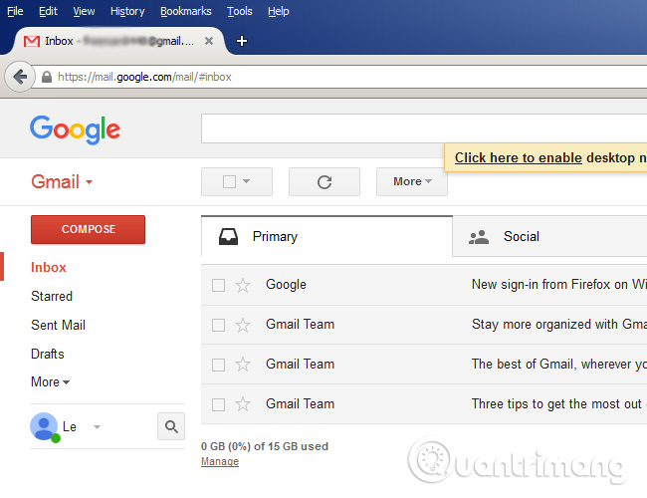The width and height of the screenshot is (647, 498).
Task: Select checkbox for Google email
Action: click(218, 285)
